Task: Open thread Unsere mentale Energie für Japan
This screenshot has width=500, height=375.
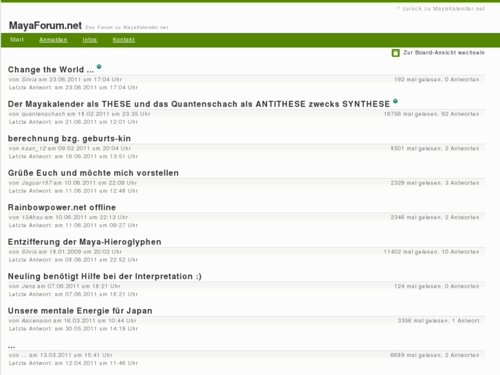Action: (x=80, y=311)
